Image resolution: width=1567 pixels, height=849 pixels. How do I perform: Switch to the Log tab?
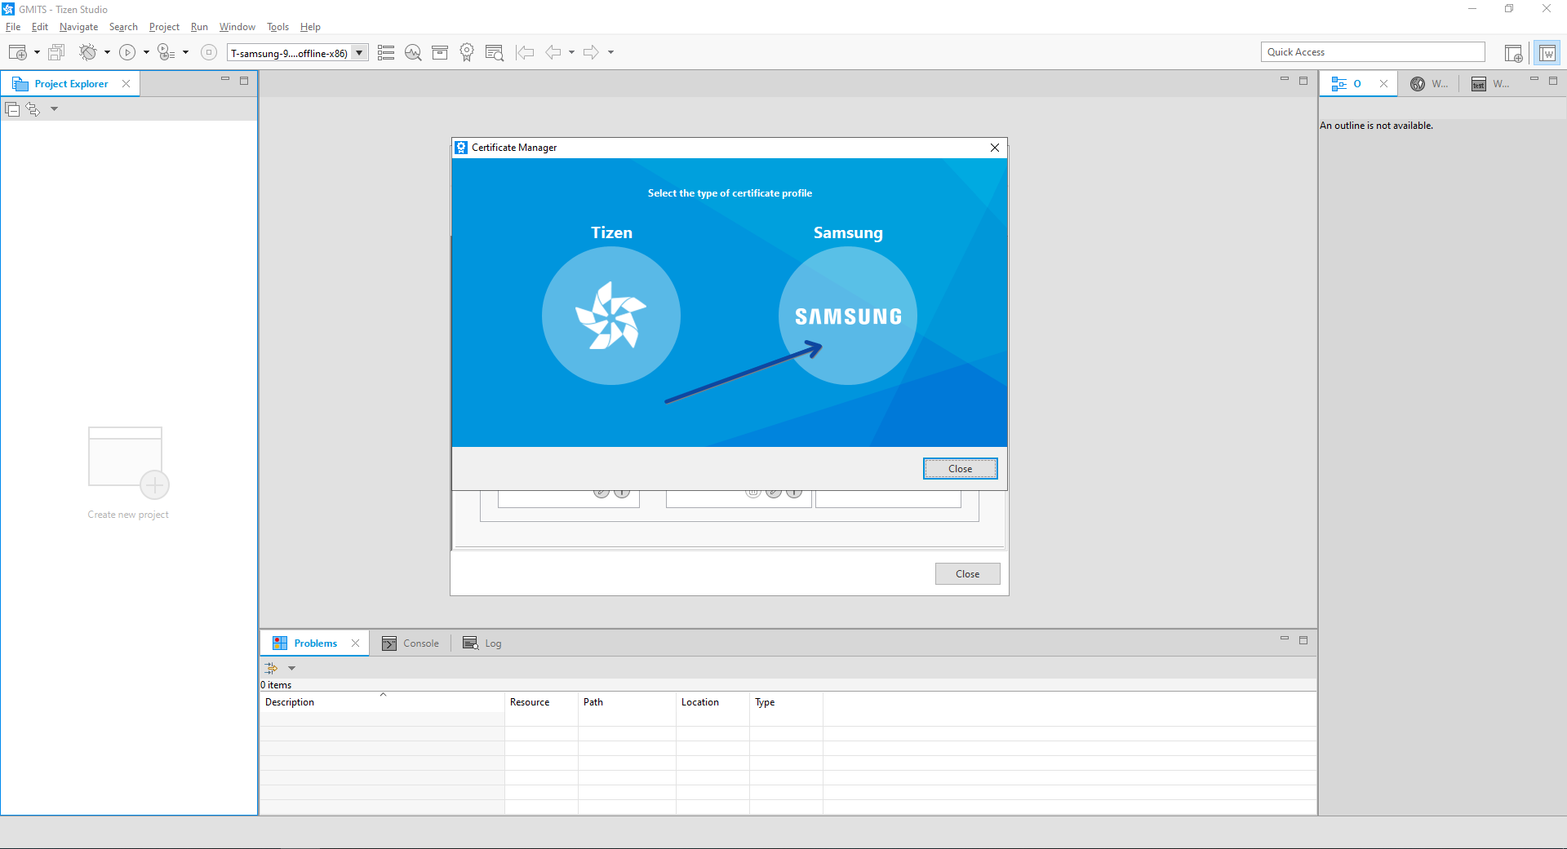coord(482,643)
